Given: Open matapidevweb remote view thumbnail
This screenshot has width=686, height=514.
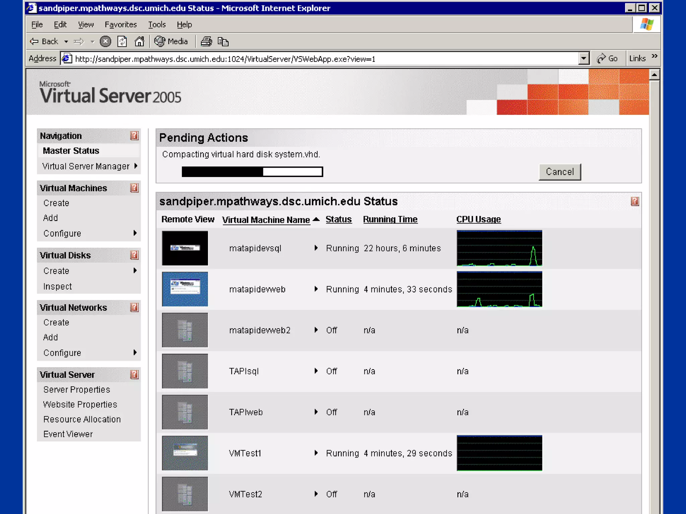Looking at the screenshot, I should (x=185, y=289).
